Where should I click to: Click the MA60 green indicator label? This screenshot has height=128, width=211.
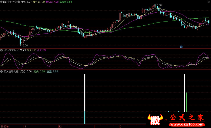65,2
